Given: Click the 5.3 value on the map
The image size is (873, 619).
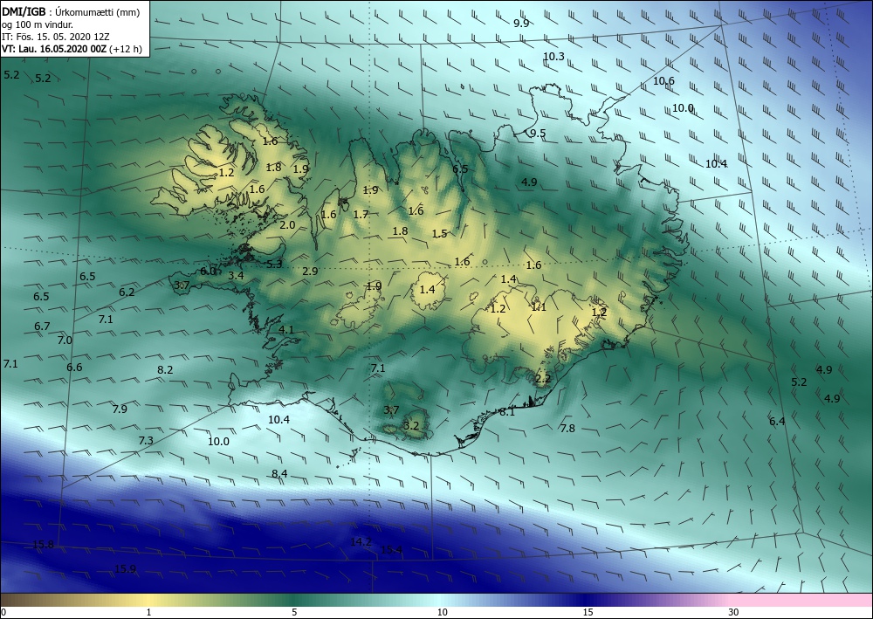Looking at the screenshot, I should tap(274, 264).
